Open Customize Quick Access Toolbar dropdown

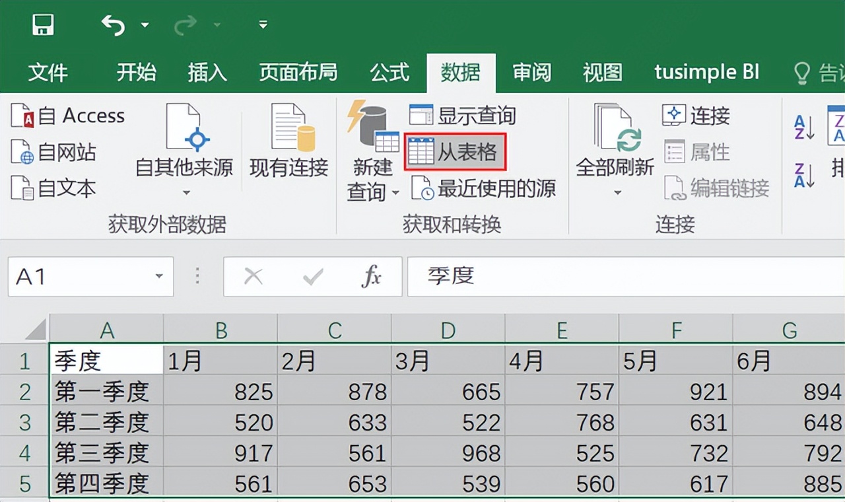263,25
